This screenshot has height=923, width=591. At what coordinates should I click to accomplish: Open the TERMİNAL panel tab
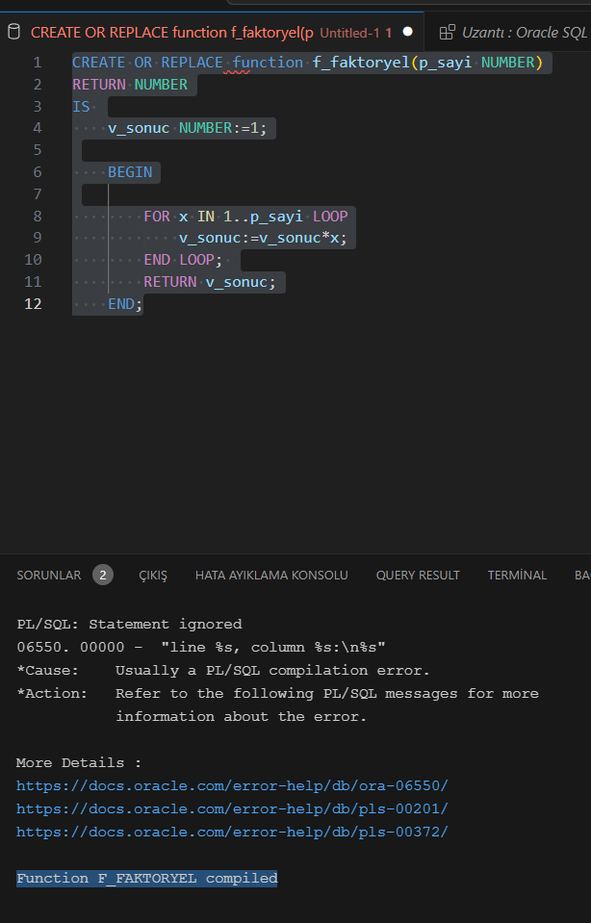(x=517, y=576)
